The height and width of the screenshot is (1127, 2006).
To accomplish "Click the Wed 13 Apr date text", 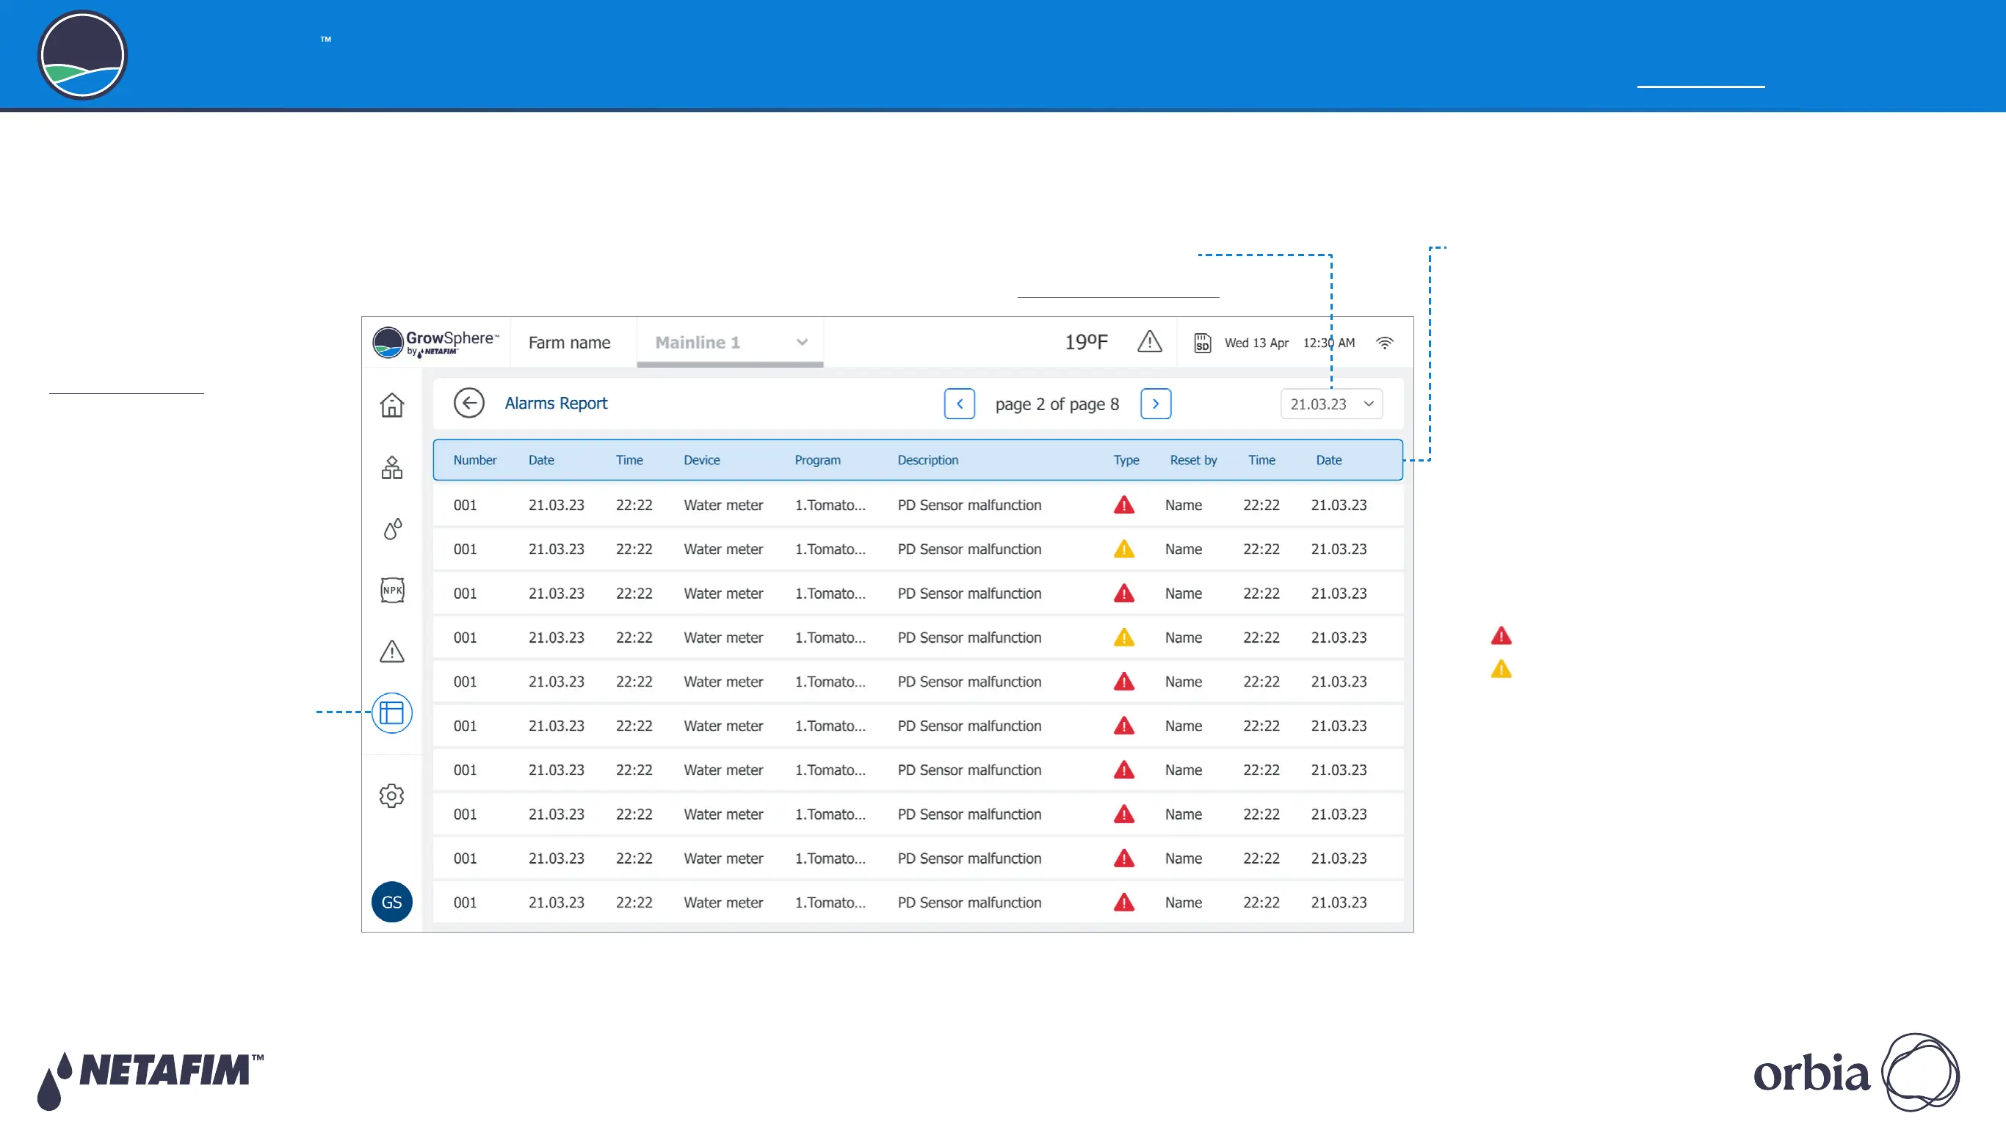I will [x=1256, y=343].
